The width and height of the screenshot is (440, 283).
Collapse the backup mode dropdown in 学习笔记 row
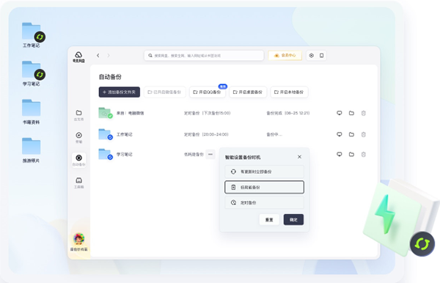coord(210,154)
